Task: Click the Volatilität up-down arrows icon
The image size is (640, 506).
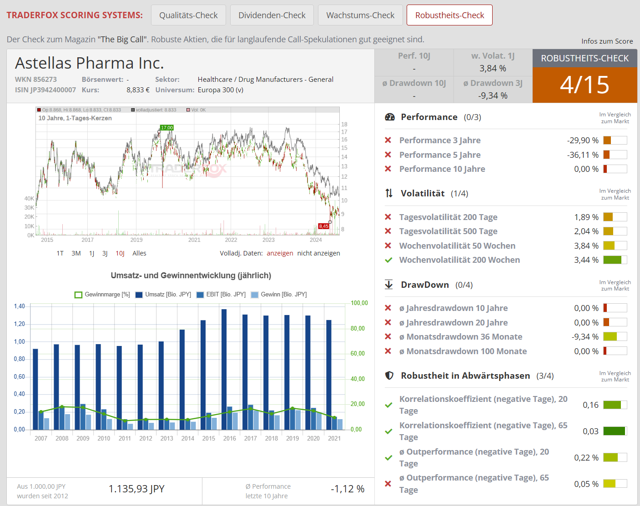Action: point(389,193)
